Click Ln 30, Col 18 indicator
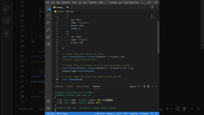The image size is (204, 115). (x=99, y=114)
